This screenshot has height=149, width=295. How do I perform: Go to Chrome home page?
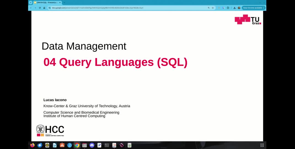click(44, 8)
